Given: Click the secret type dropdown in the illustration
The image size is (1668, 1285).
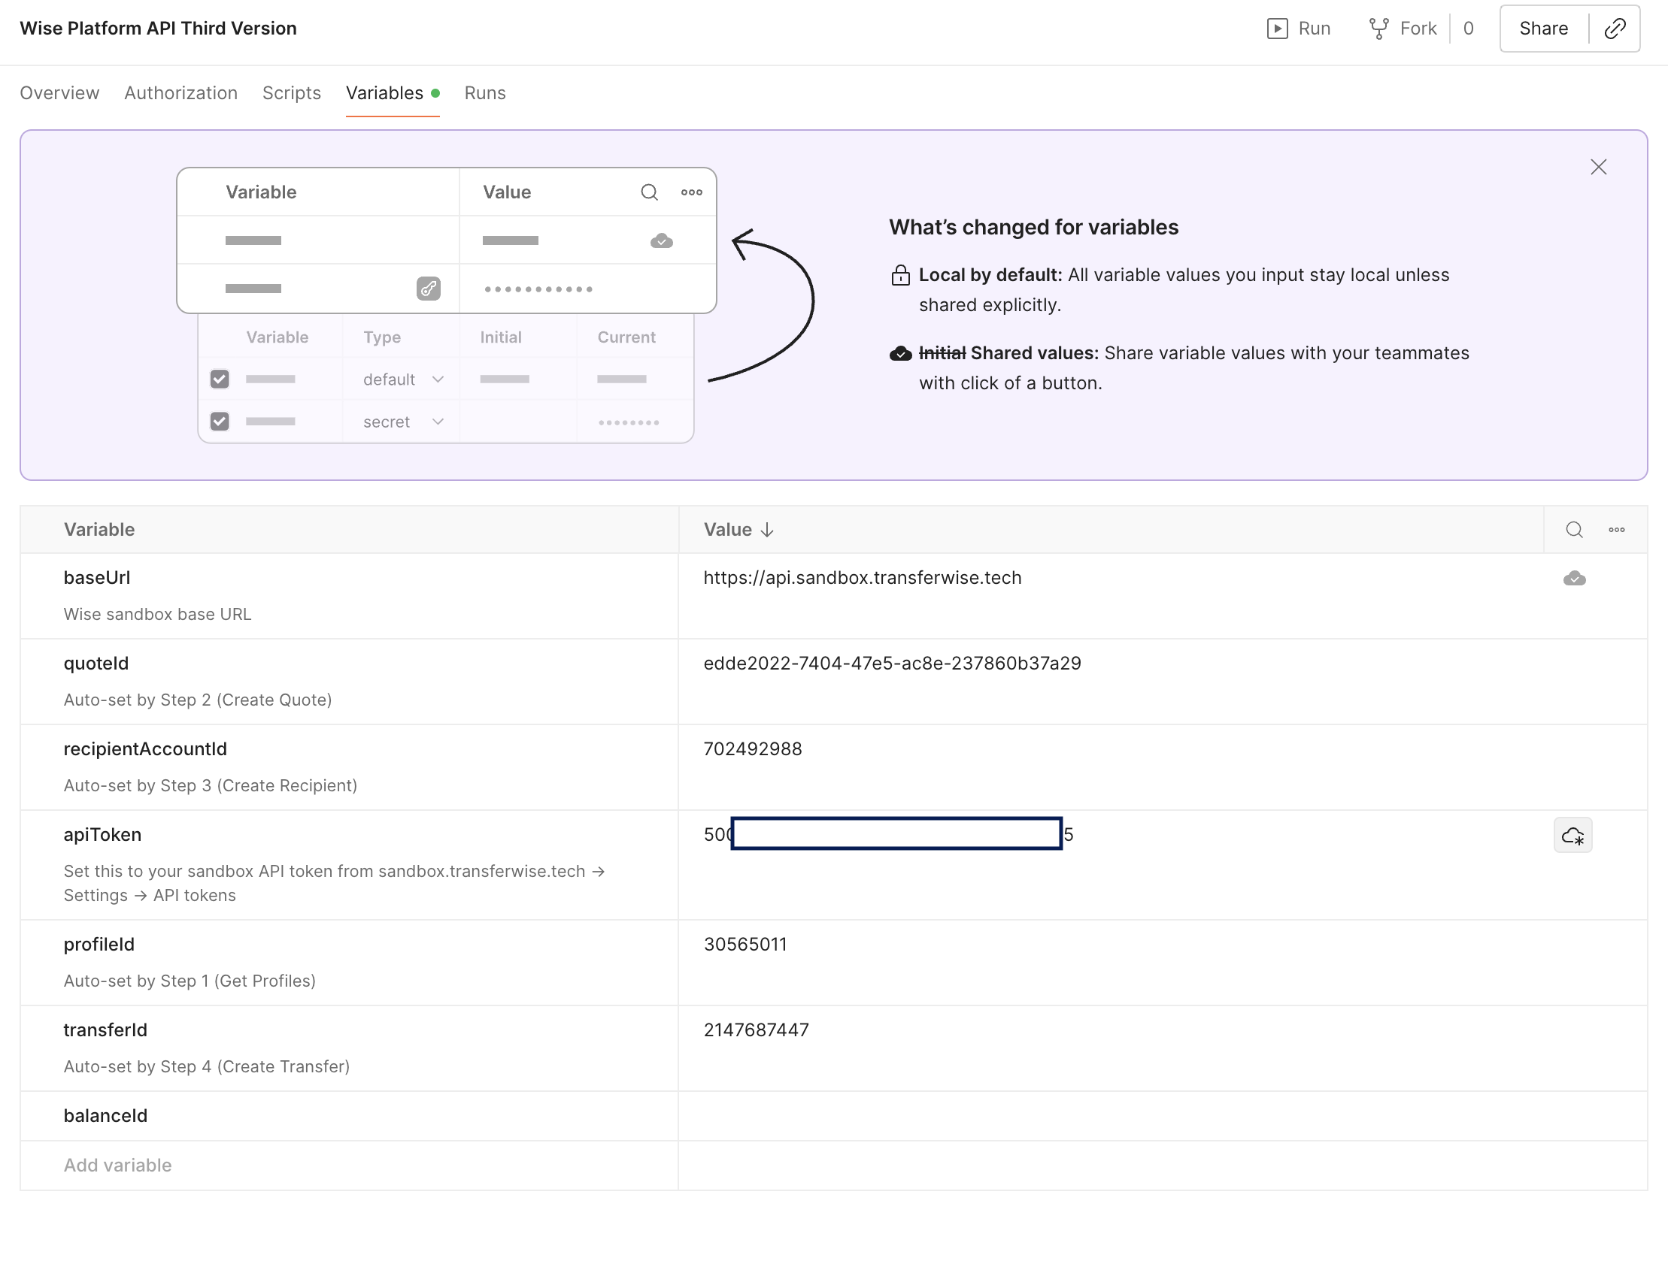Looking at the screenshot, I should (403, 422).
